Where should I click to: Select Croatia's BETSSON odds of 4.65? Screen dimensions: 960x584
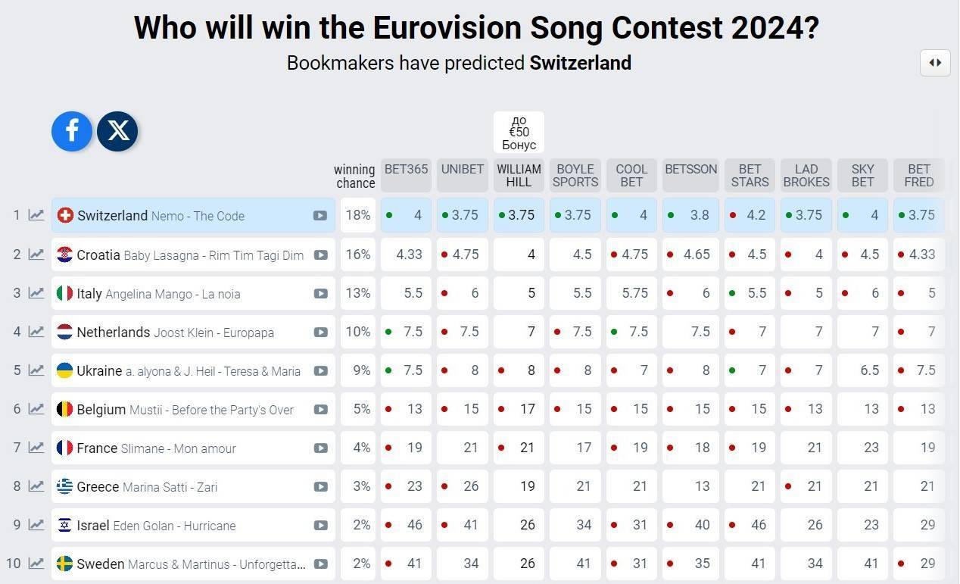point(690,255)
